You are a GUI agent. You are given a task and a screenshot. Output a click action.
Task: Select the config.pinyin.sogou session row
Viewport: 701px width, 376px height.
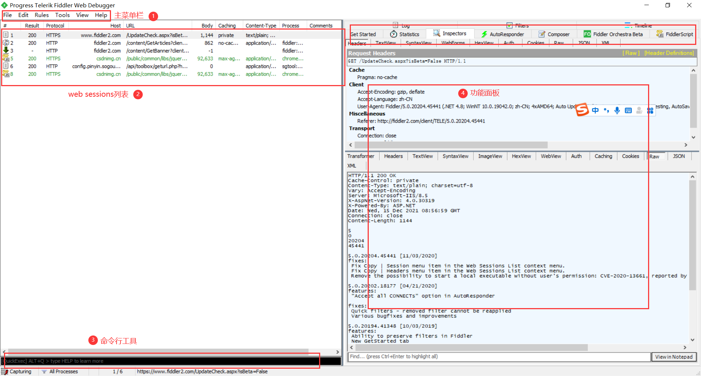coord(172,66)
